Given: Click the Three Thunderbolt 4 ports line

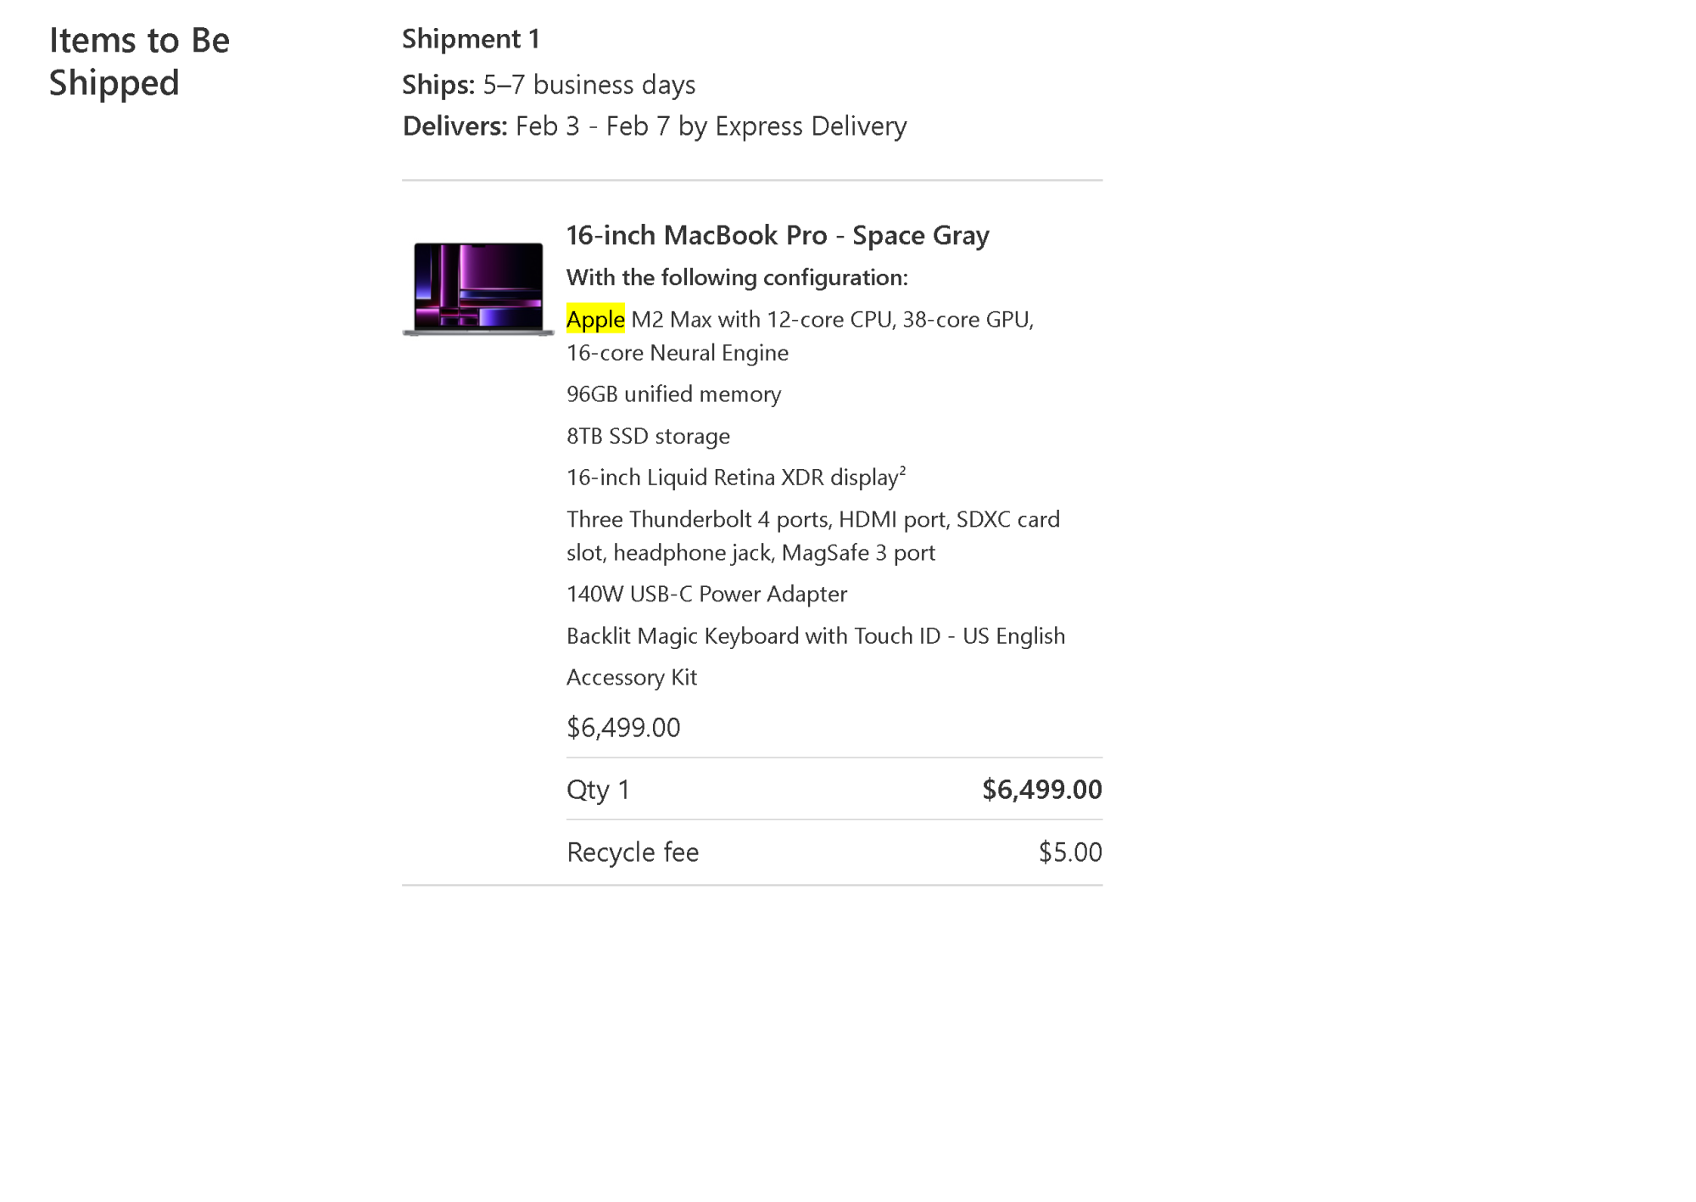Looking at the screenshot, I should point(813,536).
